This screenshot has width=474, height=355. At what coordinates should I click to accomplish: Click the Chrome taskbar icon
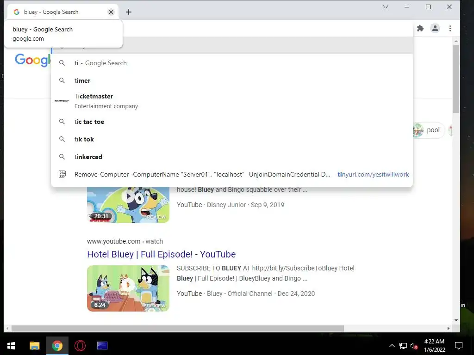click(57, 346)
